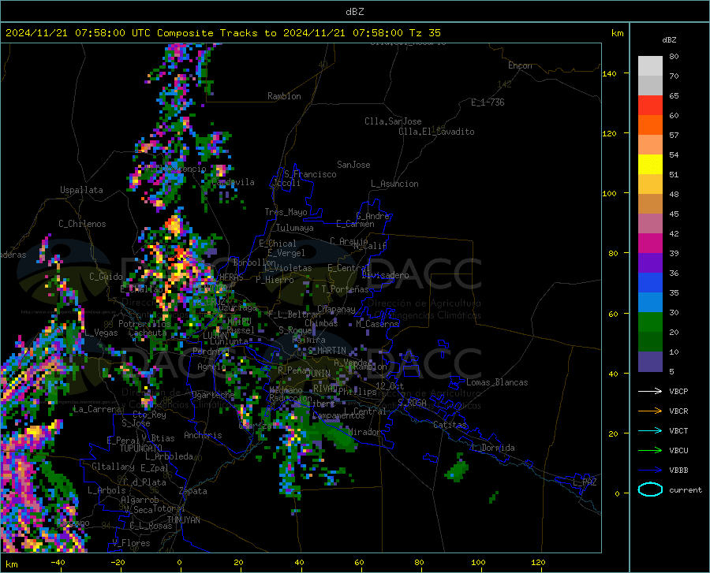Click the 'Capdevila' map label
Viewport: 710px width, 573px height.
point(233,182)
